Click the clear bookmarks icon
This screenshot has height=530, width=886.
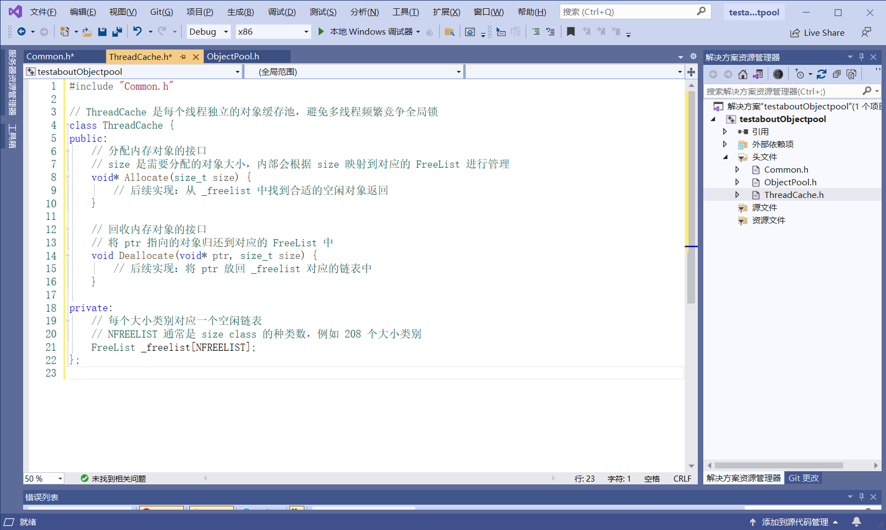[x=616, y=32]
